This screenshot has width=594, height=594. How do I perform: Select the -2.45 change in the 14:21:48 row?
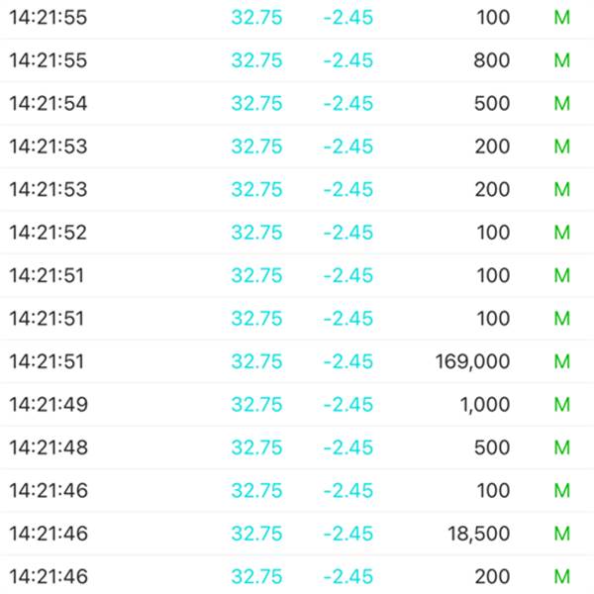click(x=347, y=447)
